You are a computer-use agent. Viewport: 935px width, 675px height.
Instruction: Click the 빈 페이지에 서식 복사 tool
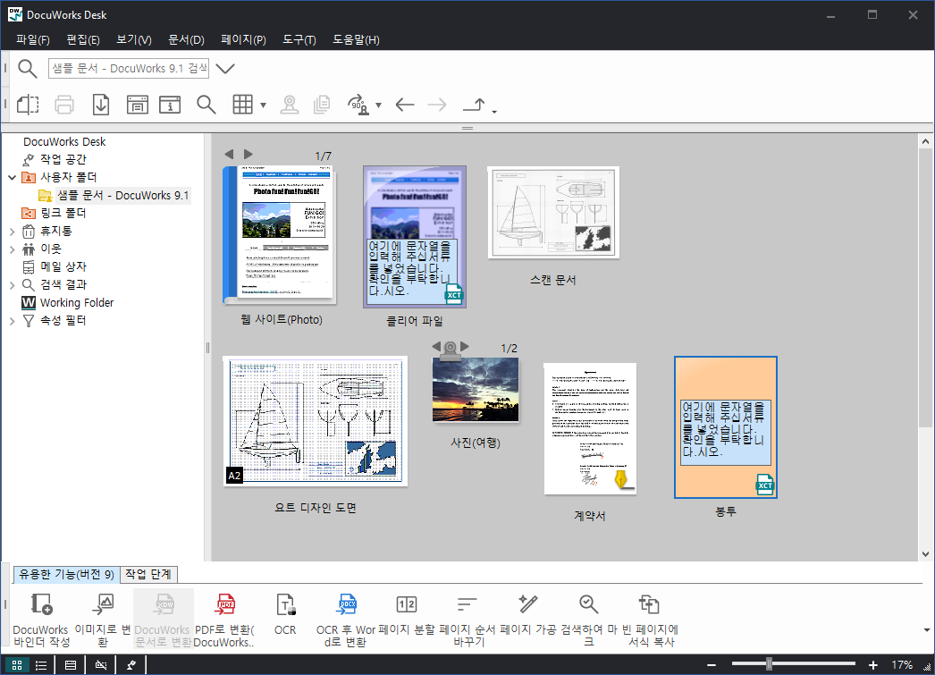click(x=650, y=619)
